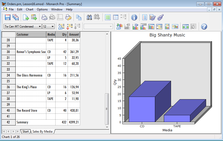Click the vertical scrollbar thumb of the summary
The height and width of the screenshot is (141, 223).
[x=107, y=109]
